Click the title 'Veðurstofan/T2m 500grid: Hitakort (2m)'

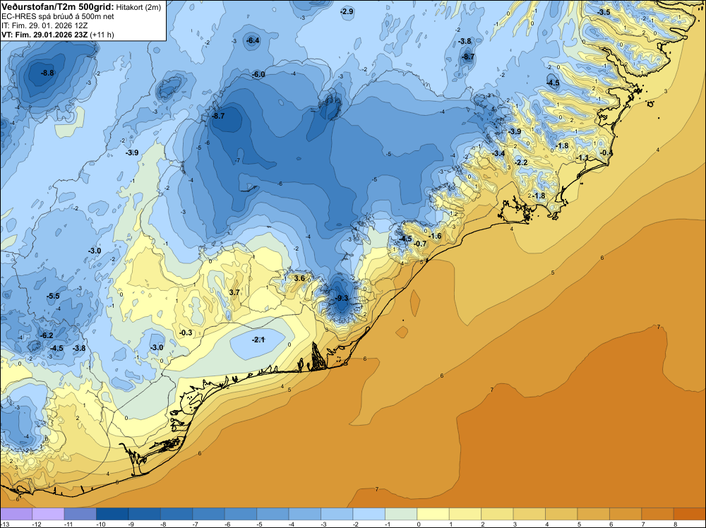click(x=81, y=7)
